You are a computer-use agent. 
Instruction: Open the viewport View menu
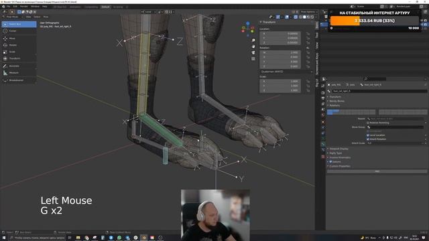click(28, 17)
